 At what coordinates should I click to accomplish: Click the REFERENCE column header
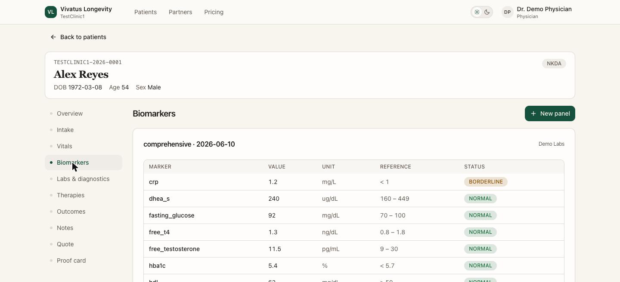pos(396,167)
